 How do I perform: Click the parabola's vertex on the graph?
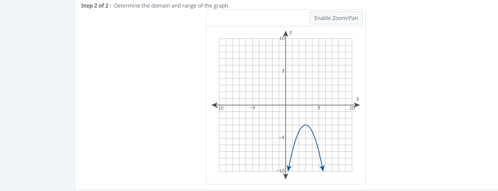pyautogui.click(x=306, y=125)
